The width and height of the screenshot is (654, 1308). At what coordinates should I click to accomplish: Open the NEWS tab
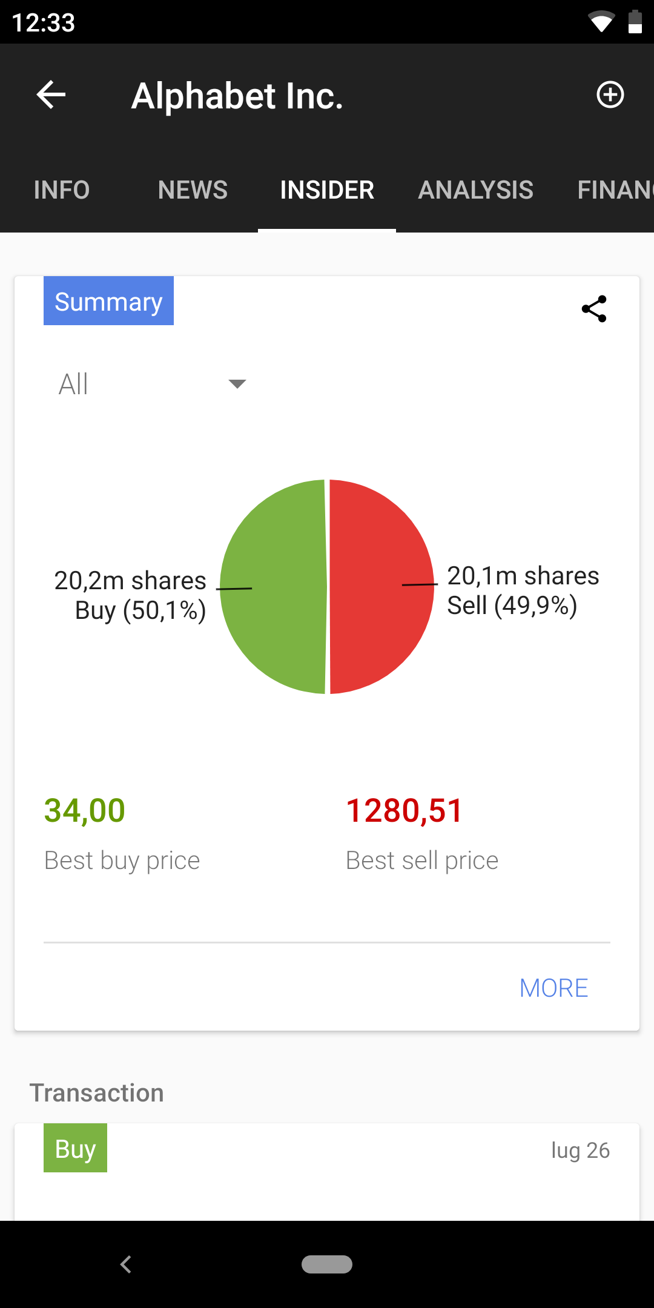[193, 190]
